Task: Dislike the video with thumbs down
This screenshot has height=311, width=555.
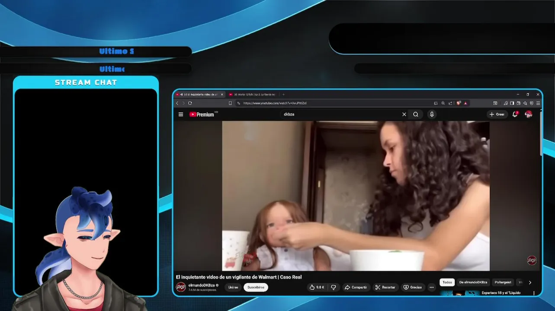Action: [x=334, y=287]
